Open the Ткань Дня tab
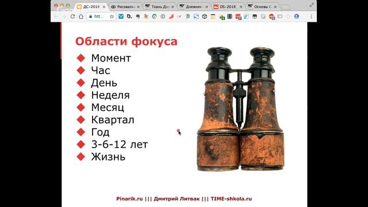368x207 pixels. [x=160, y=7]
